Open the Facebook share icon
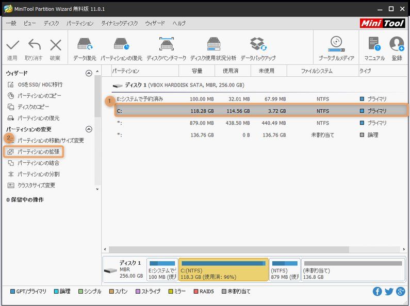Screen dimensions: 410x306 pyautogui.click(x=377, y=292)
